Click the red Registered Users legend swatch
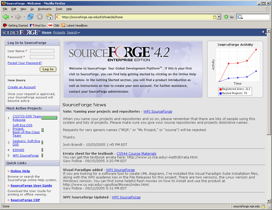Image resolution: width=272 pixels, height=210 pixels. click(x=220, y=89)
